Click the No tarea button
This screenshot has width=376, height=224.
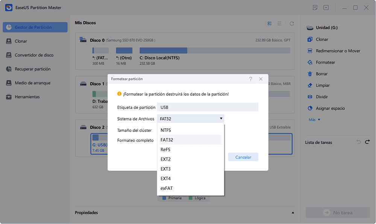[x=338, y=212]
